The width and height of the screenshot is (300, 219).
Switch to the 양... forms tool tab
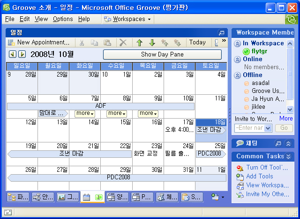click(117, 197)
